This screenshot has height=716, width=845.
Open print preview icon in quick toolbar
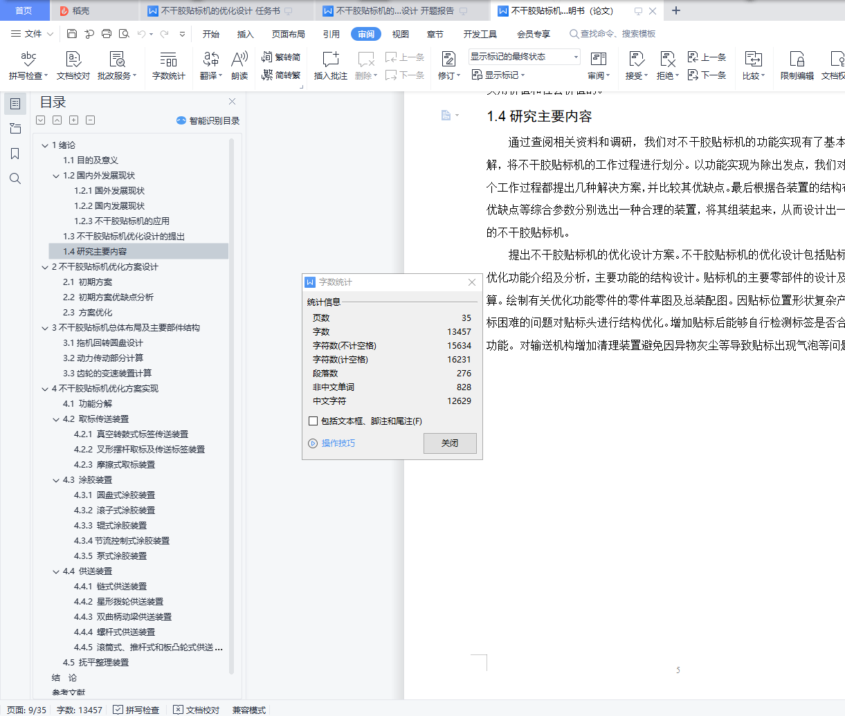[x=124, y=33]
